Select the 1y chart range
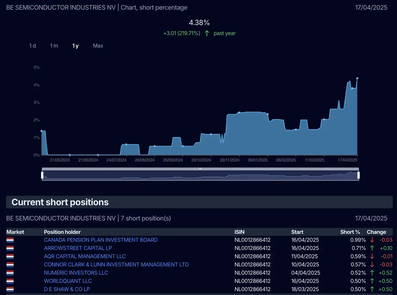The height and width of the screenshot is (295, 397). pyautogui.click(x=75, y=46)
